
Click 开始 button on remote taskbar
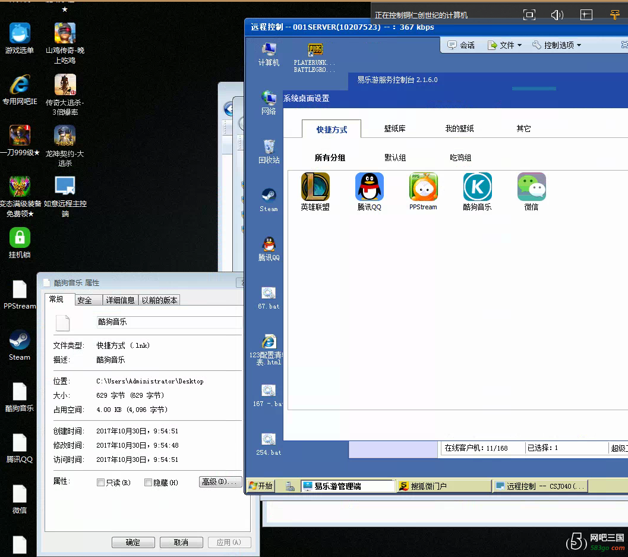click(261, 486)
